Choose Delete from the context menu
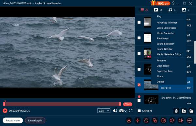 coord(160,82)
